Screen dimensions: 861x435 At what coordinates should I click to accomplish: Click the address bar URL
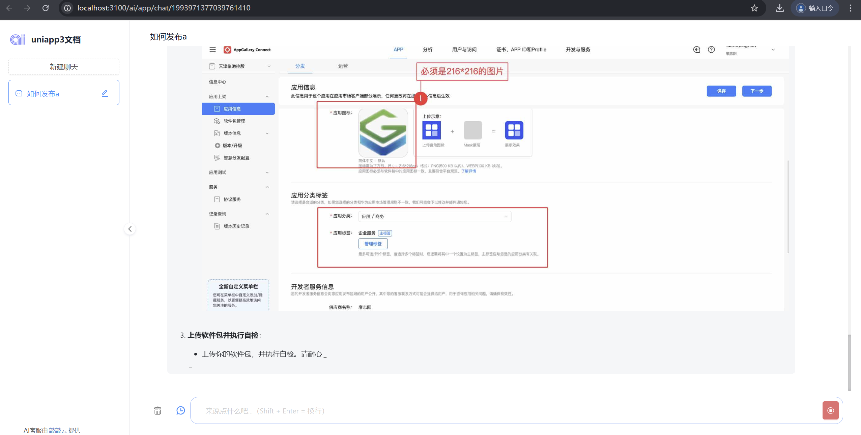(x=164, y=8)
